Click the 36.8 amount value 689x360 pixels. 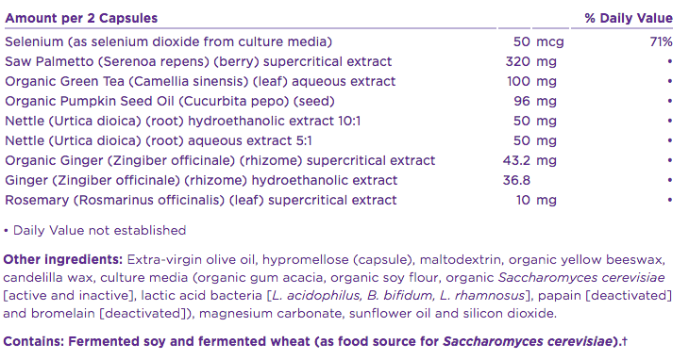(516, 180)
